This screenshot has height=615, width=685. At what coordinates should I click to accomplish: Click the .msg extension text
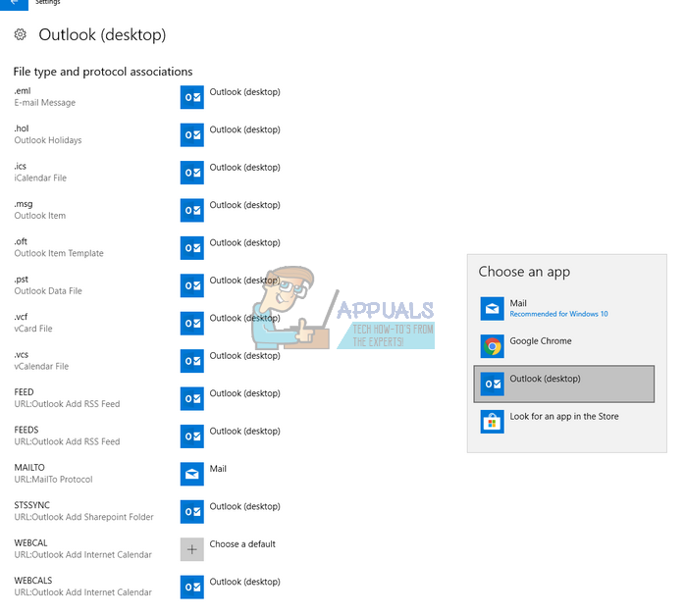click(24, 204)
